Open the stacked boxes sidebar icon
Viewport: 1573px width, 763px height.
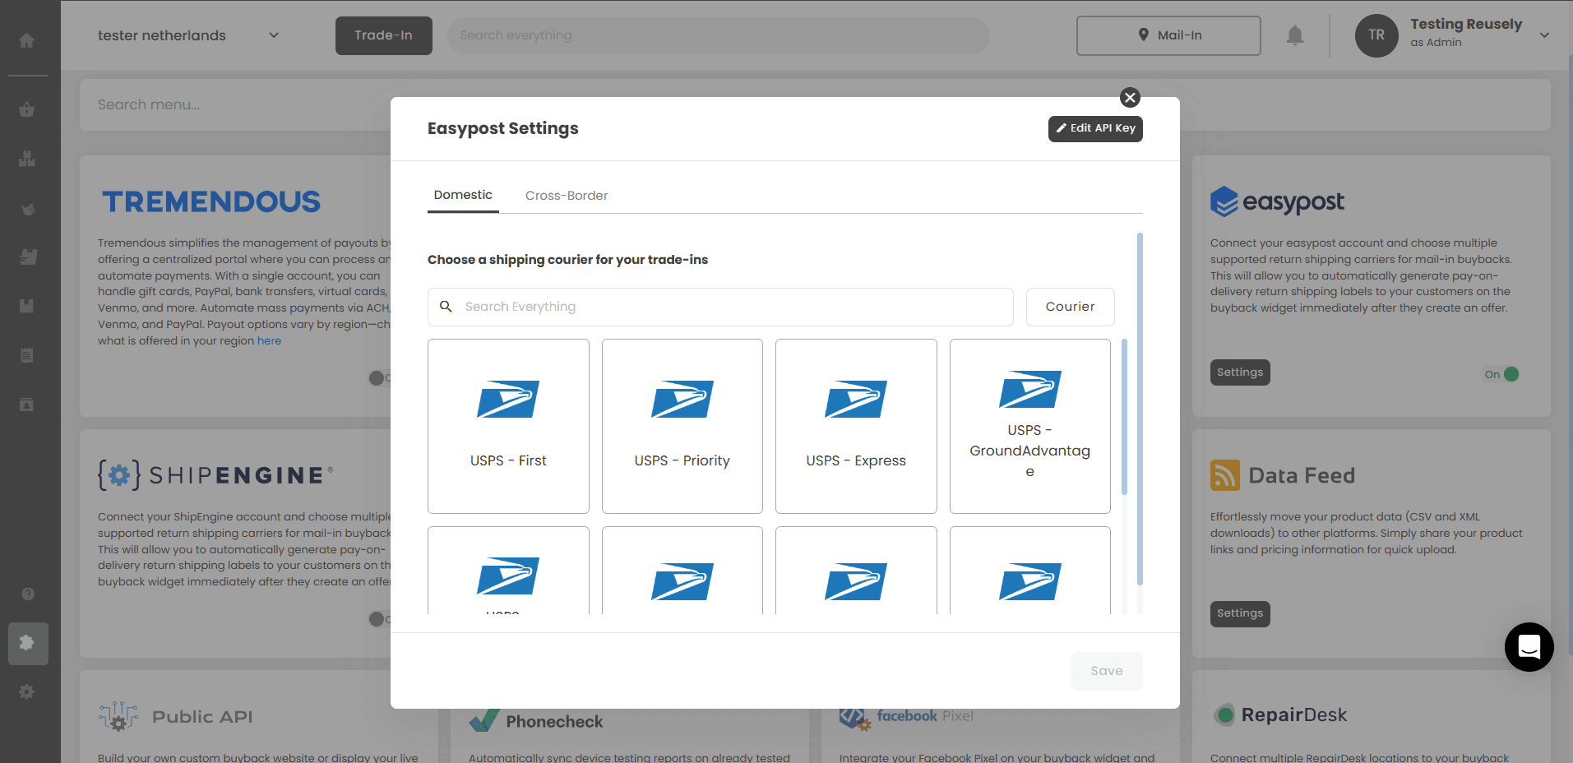click(x=26, y=159)
